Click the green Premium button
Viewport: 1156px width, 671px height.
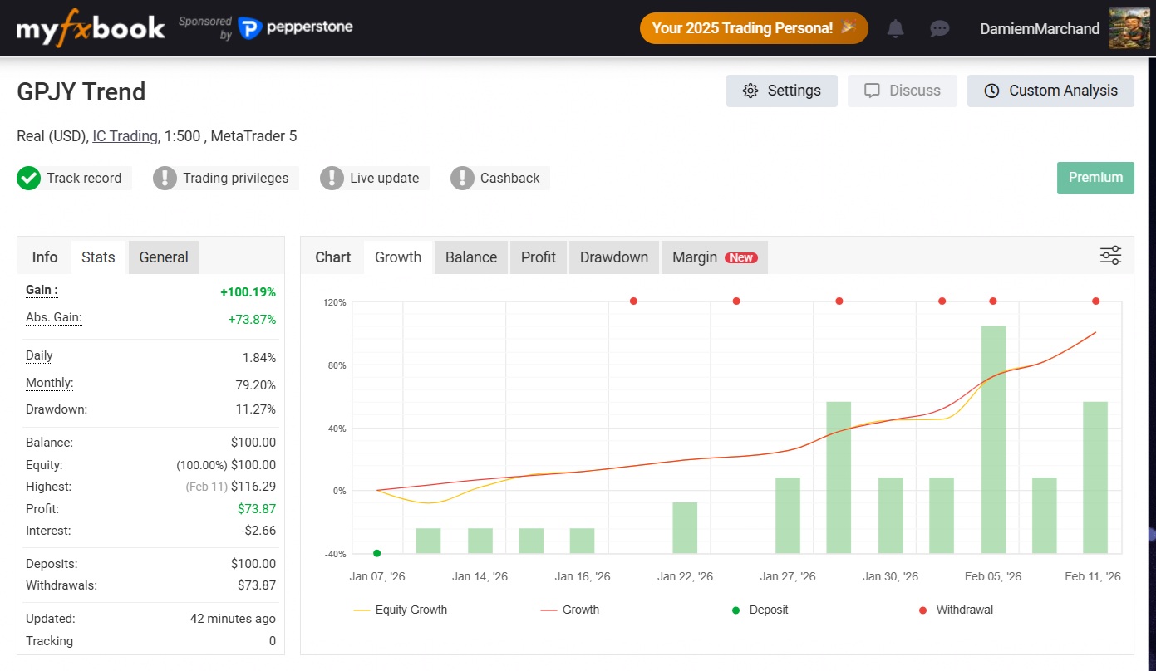coord(1095,178)
